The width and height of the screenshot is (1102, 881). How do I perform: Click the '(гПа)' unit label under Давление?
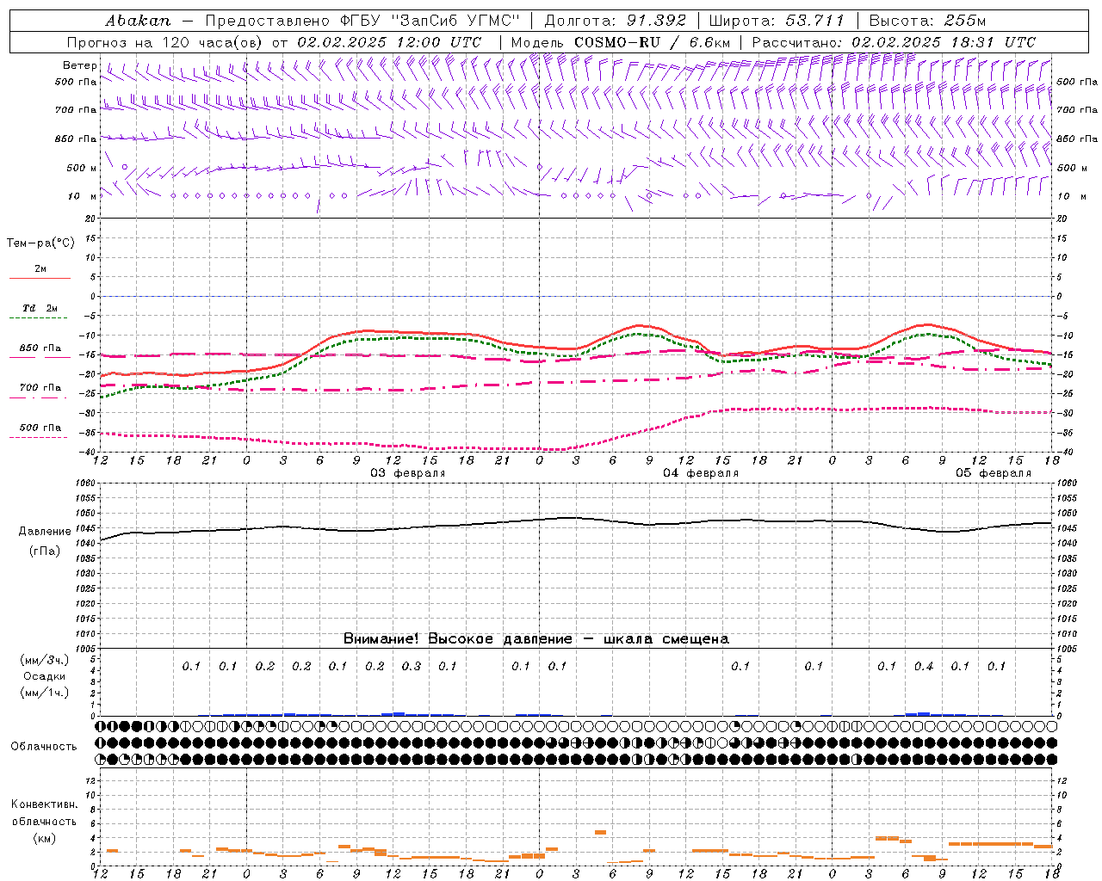click(44, 551)
